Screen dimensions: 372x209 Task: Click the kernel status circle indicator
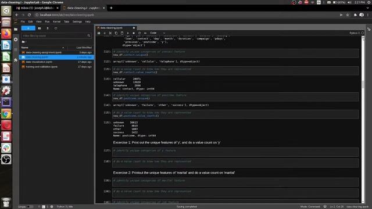(x=362, y=33)
